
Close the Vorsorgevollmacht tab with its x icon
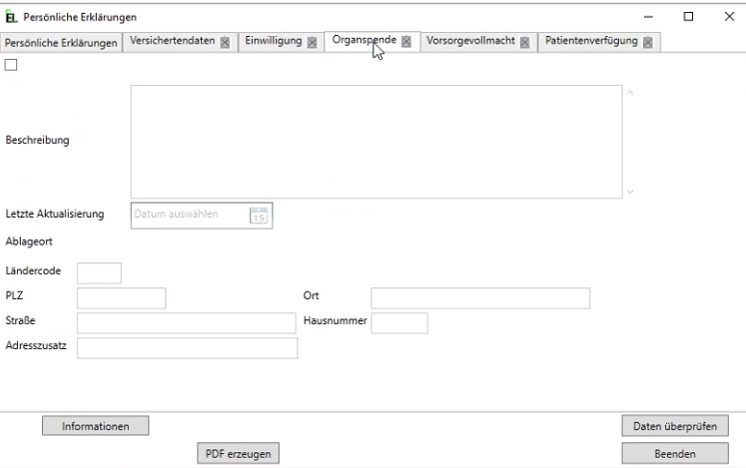523,42
